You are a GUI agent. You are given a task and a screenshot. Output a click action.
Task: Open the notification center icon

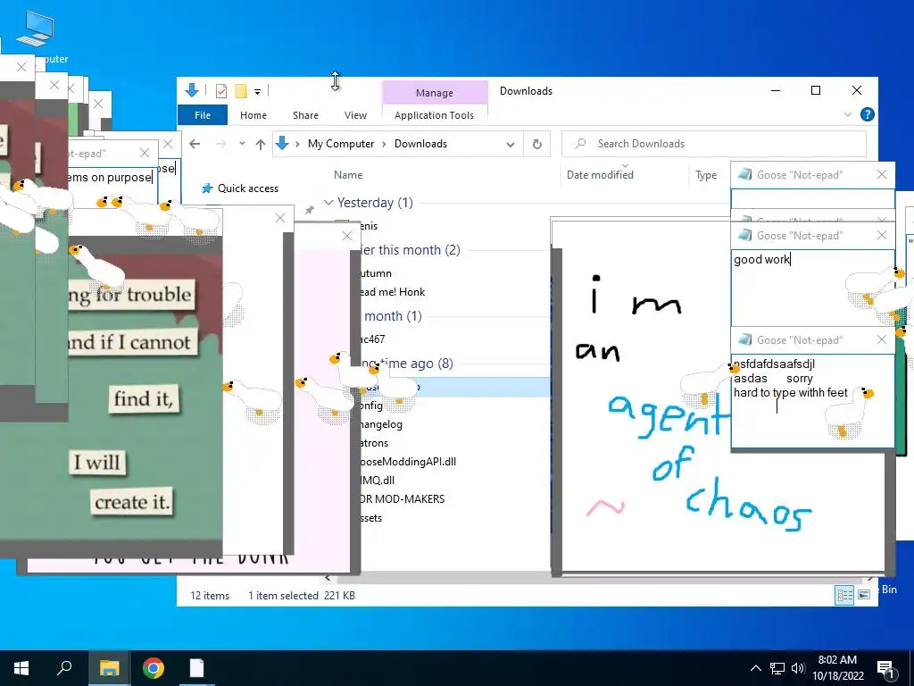pyautogui.click(x=885, y=669)
